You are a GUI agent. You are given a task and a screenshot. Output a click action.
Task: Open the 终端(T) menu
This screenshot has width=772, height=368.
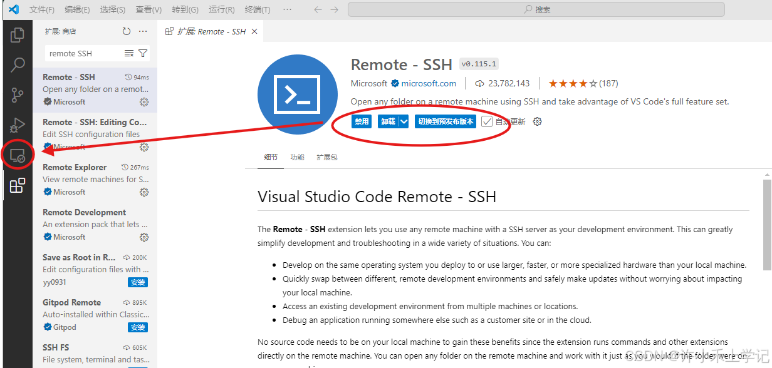(258, 9)
